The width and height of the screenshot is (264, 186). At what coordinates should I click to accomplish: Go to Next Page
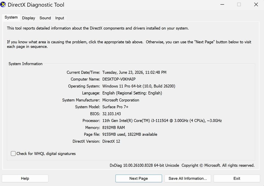[x=139, y=179]
